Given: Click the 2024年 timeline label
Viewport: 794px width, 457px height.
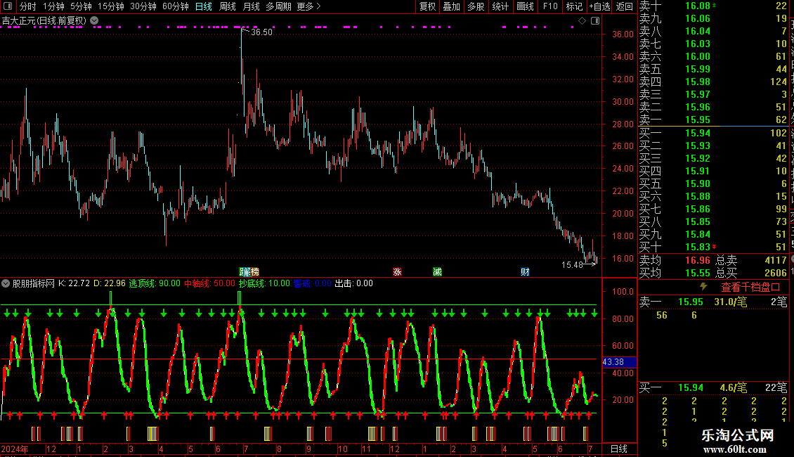Looking at the screenshot, I should 15,449.
